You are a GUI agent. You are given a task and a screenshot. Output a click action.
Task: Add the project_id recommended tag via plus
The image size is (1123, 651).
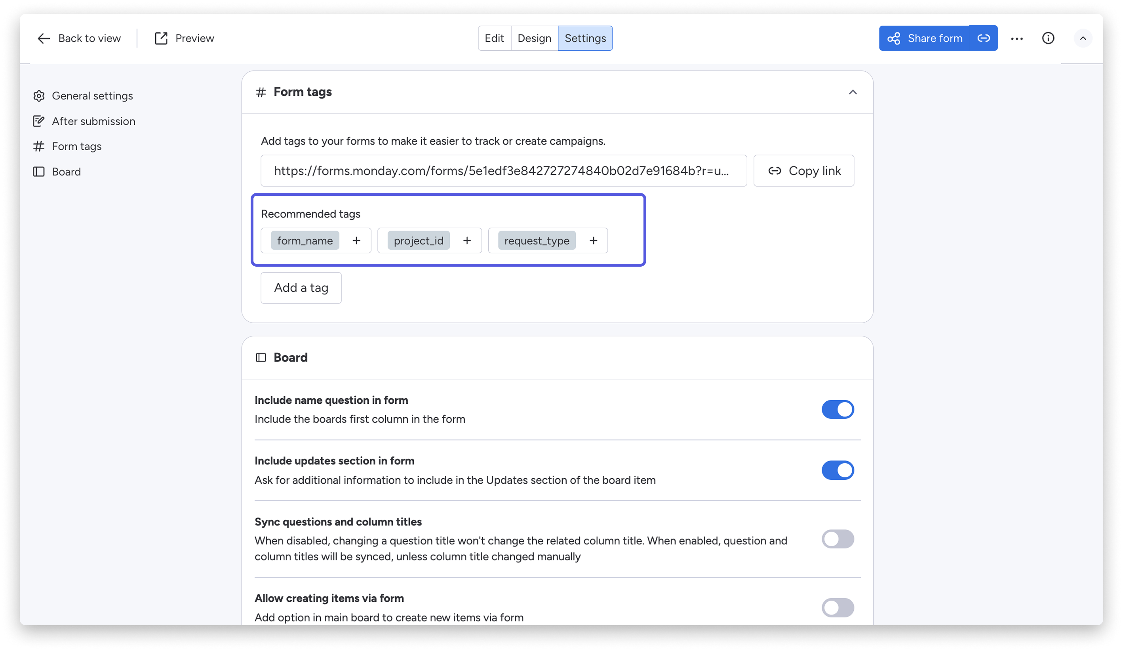(466, 241)
